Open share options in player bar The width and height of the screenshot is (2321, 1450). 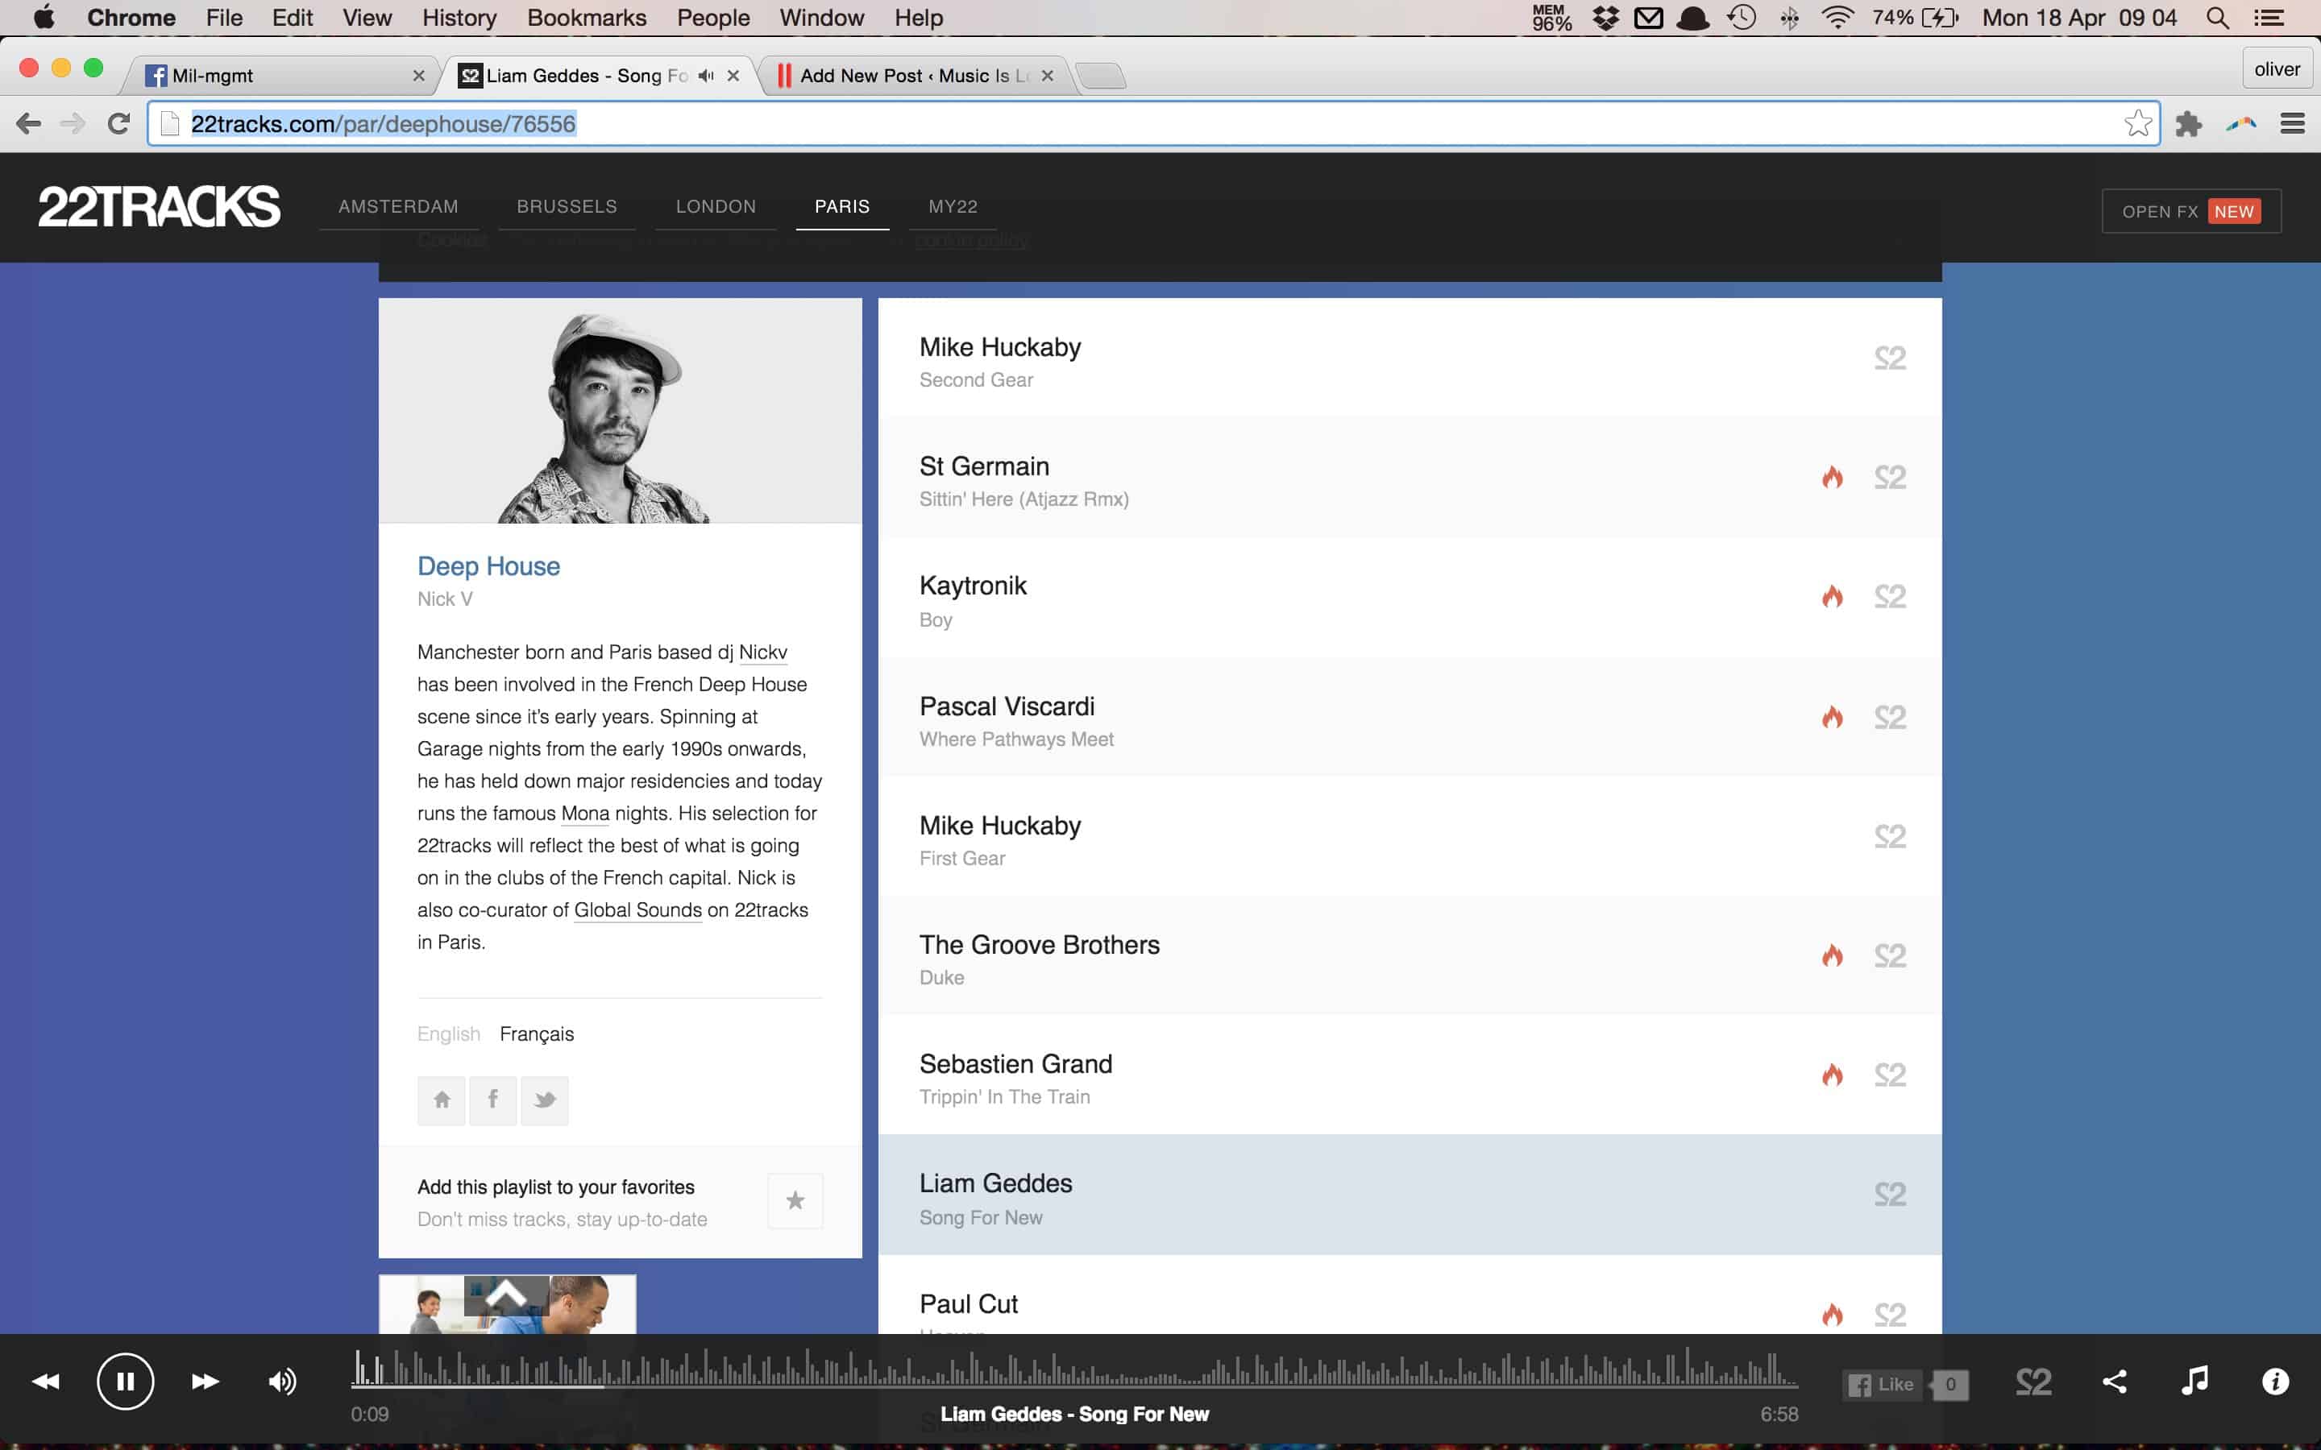[x=2114, y=1381]
